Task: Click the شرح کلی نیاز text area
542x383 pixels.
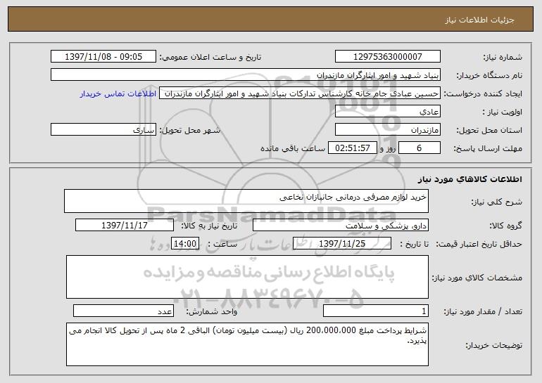Action: (246, 201)
